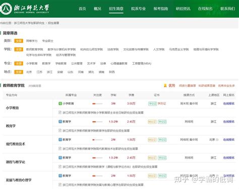Filter major by 小学教育
The height and width of the screenshot is (189, 239).
click(x=32, y=63)
